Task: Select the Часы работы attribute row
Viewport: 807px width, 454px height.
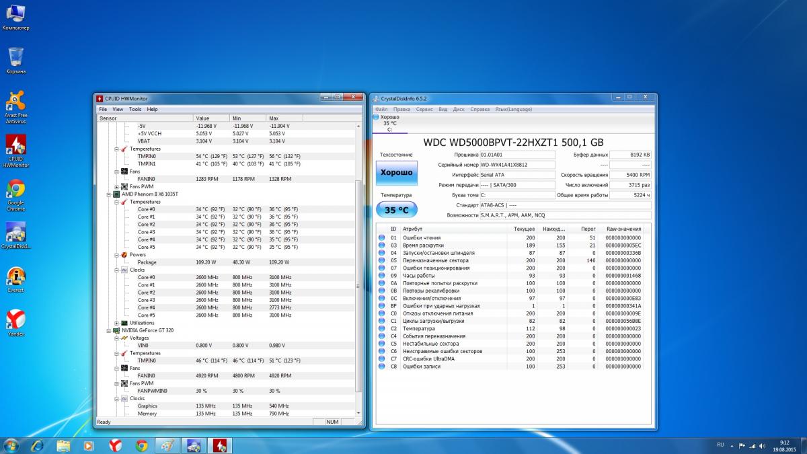Action: (x=514, y=276)
